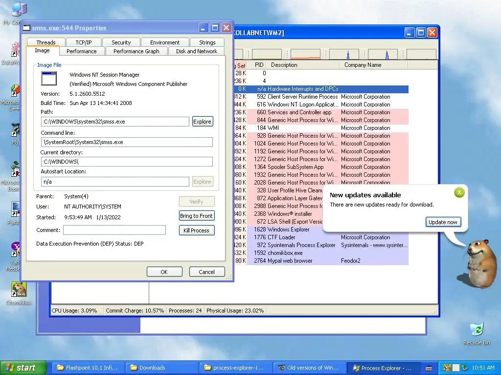Click Cancel in properties dialog

coord(207,272)
